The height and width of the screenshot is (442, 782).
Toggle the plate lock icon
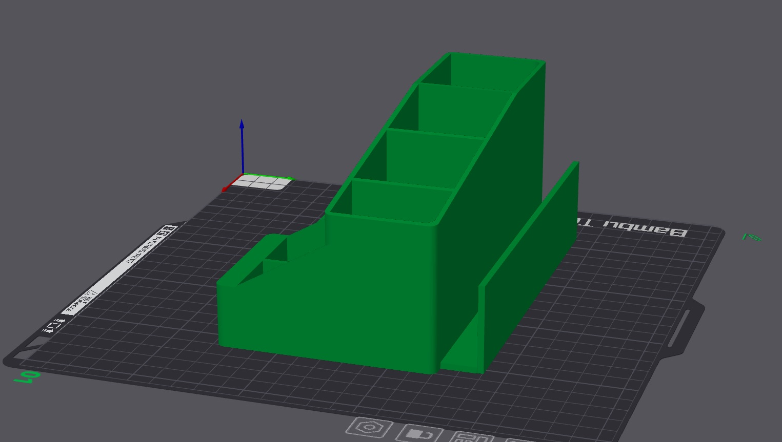[x=419, y=434]
